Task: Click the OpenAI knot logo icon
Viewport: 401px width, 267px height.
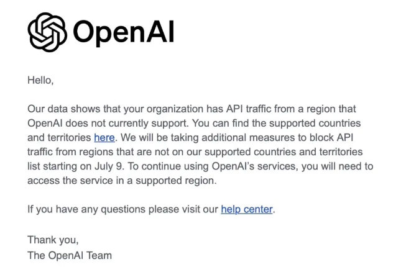Action: (47, 32)
